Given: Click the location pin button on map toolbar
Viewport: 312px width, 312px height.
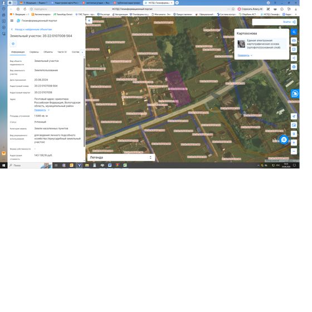Looking at the screenshot, I should pos(294,134).
